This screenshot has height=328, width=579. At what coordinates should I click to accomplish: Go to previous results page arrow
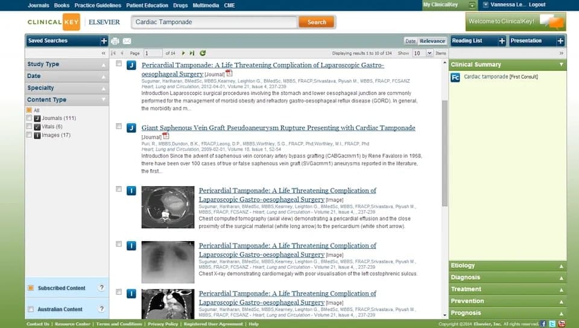(x=122, y=53)
